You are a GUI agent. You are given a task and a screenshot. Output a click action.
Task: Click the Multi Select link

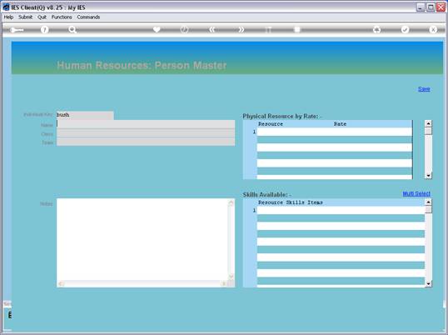(x=416, y=193)
